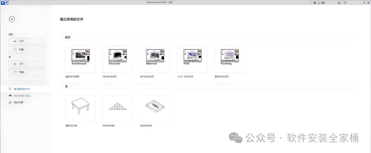The height and width of the screenshot is (153, 371).
Task: Expand the dropdown arrow after 登录 sign-in
Action: (336, 3)
